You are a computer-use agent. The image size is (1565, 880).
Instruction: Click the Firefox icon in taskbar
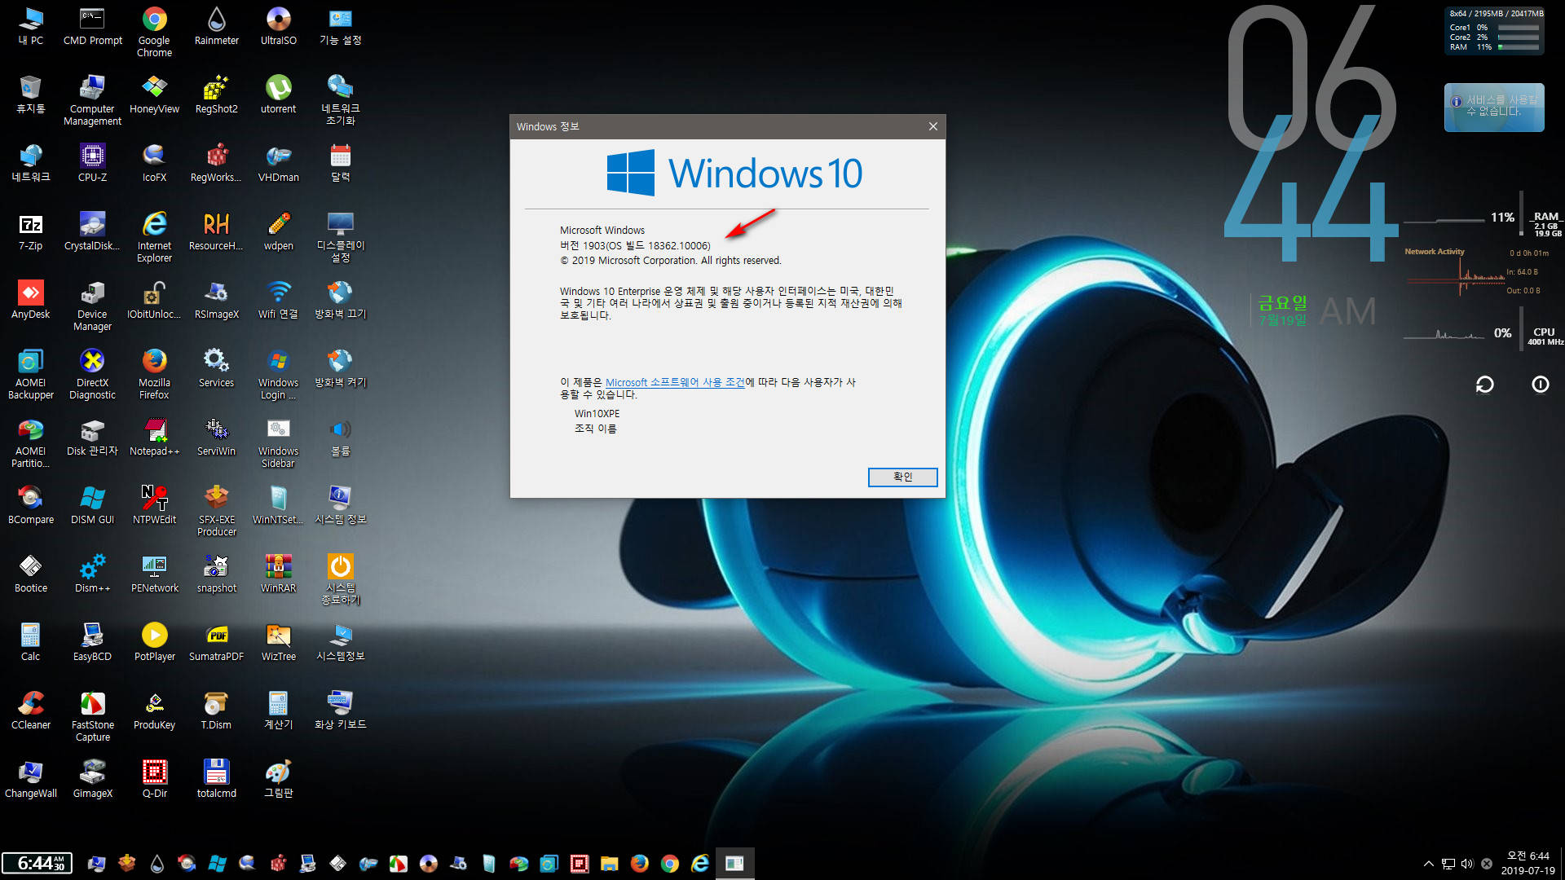click(640, 864)
